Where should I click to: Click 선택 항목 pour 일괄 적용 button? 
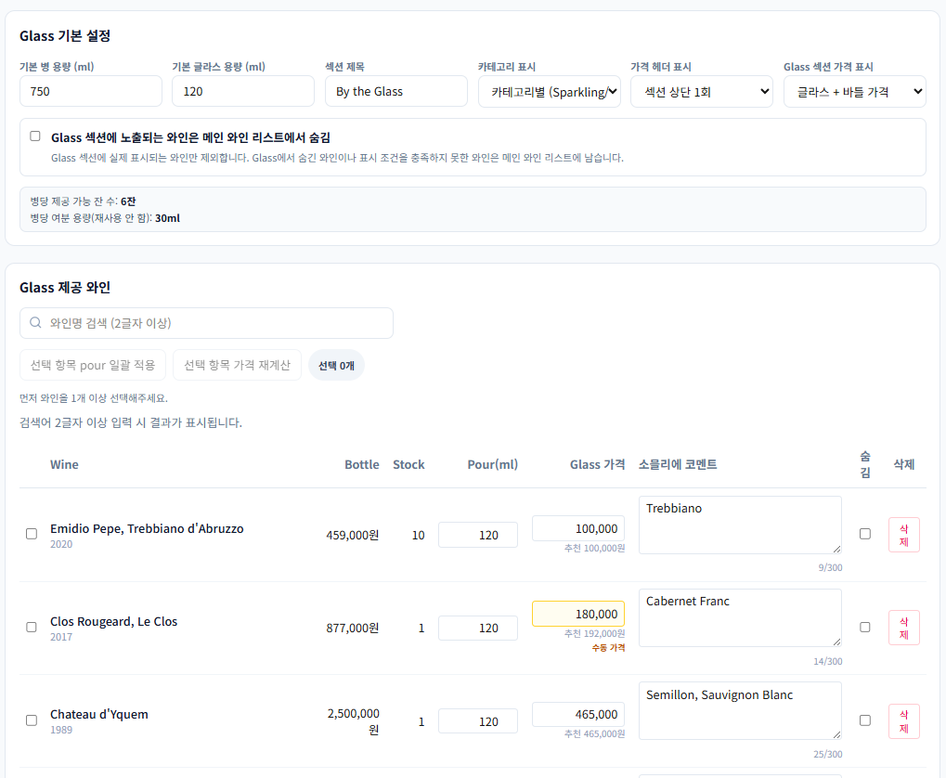(93, 365)
